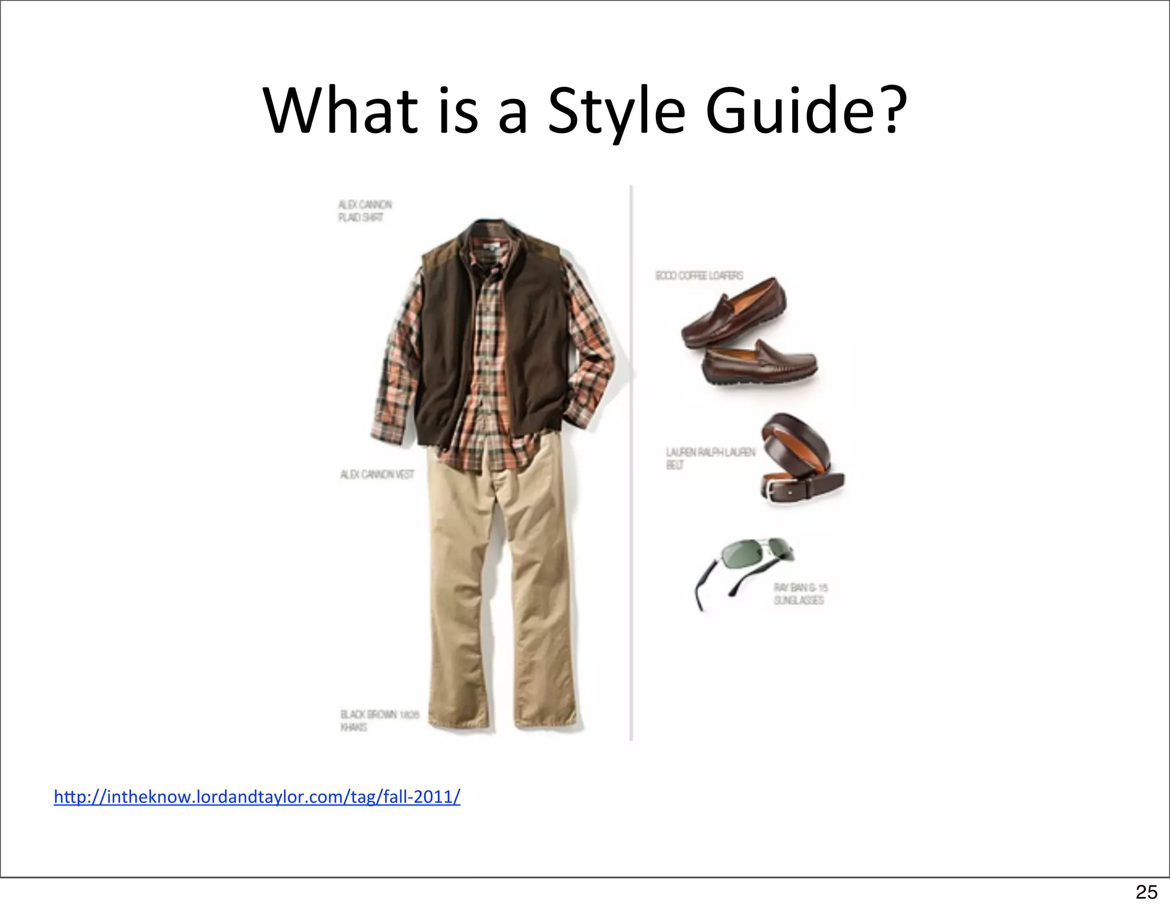Click the 'ALEX CANNON VEST' label
Image resolution: width=1170 pixels, height=910 pixels.
pos(377,474)
